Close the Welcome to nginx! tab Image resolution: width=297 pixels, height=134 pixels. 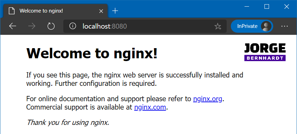pyautogui.click(x=101, y=11)
